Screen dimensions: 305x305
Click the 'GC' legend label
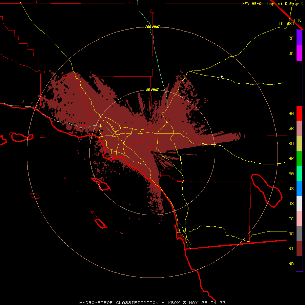291,234
